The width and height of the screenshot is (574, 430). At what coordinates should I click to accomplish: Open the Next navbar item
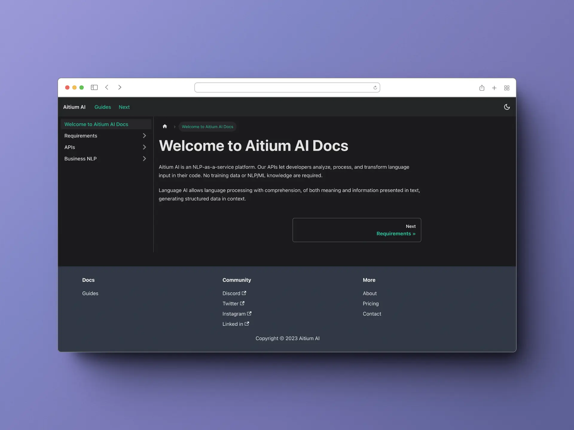[124, 107]
